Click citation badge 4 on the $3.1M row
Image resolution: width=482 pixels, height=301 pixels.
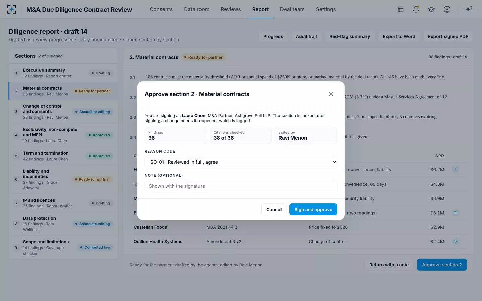coord(455,213)
